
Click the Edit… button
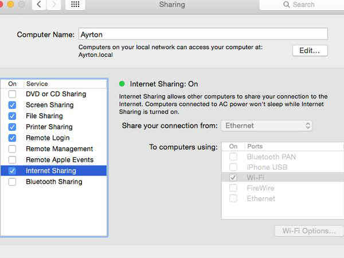pyautogui.click(x=310, y=50)
